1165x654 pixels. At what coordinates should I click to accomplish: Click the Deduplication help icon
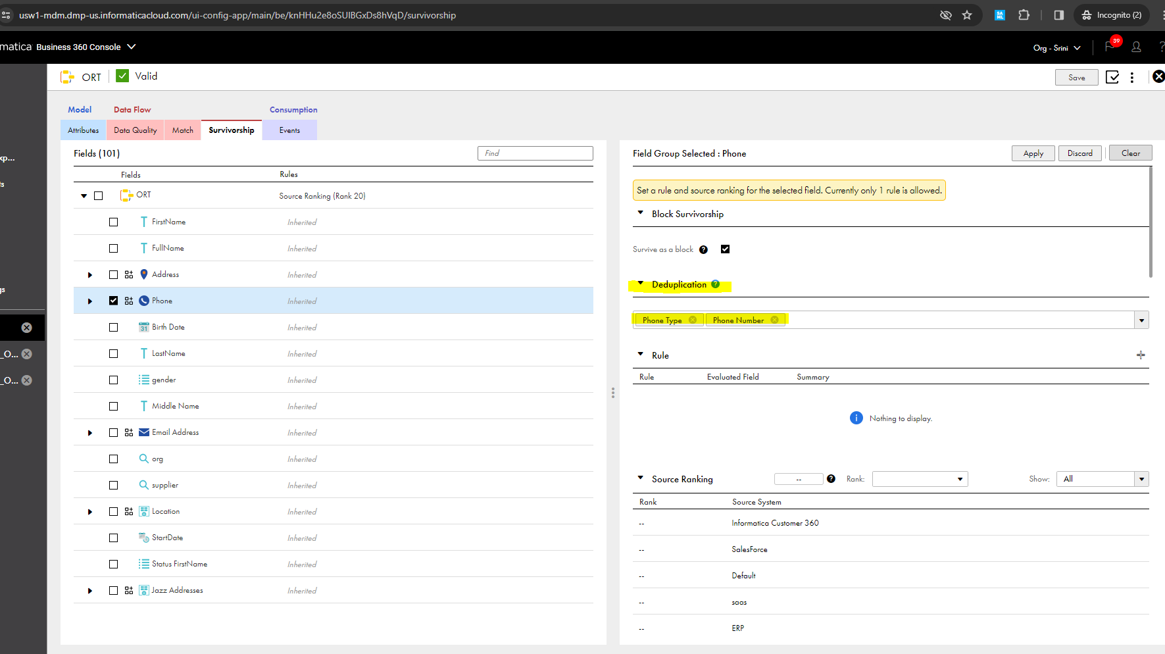click(715, 284)
